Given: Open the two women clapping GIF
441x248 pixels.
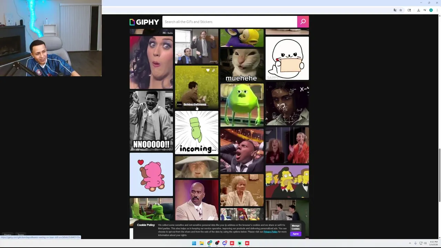Looking at the screenshot, I should coord(287,145).
